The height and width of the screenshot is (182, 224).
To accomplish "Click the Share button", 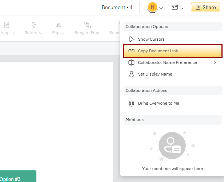I will coord(205,7).
